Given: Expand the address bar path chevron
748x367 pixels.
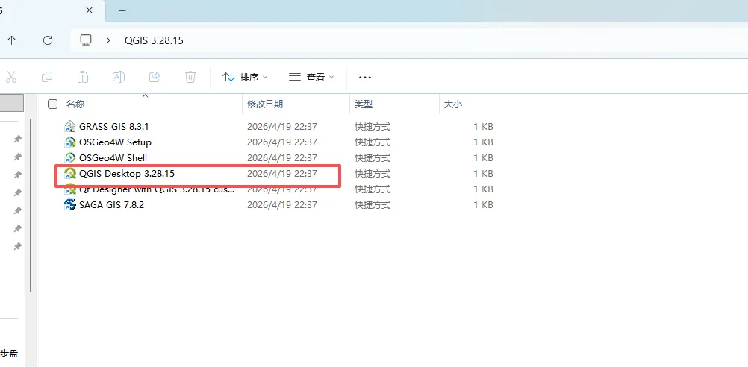Looking at the screenshot, I should click(x=108, y=40).
